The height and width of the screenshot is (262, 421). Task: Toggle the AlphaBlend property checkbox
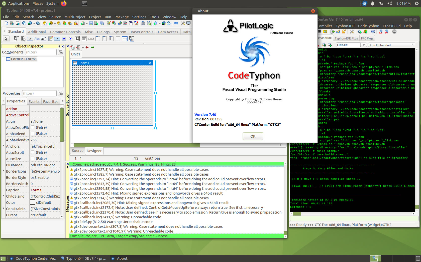[x=33, y=134]
